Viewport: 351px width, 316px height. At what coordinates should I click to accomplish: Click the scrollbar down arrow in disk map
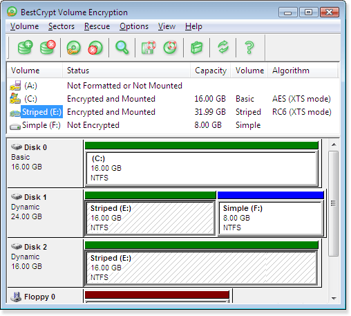click(334, 298)
